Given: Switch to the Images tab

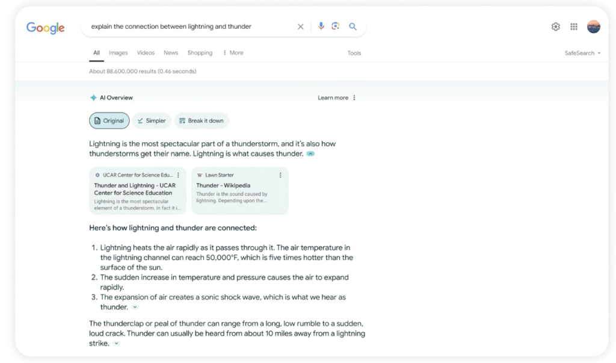Looking at the screenshot, I should coord(118,53).
